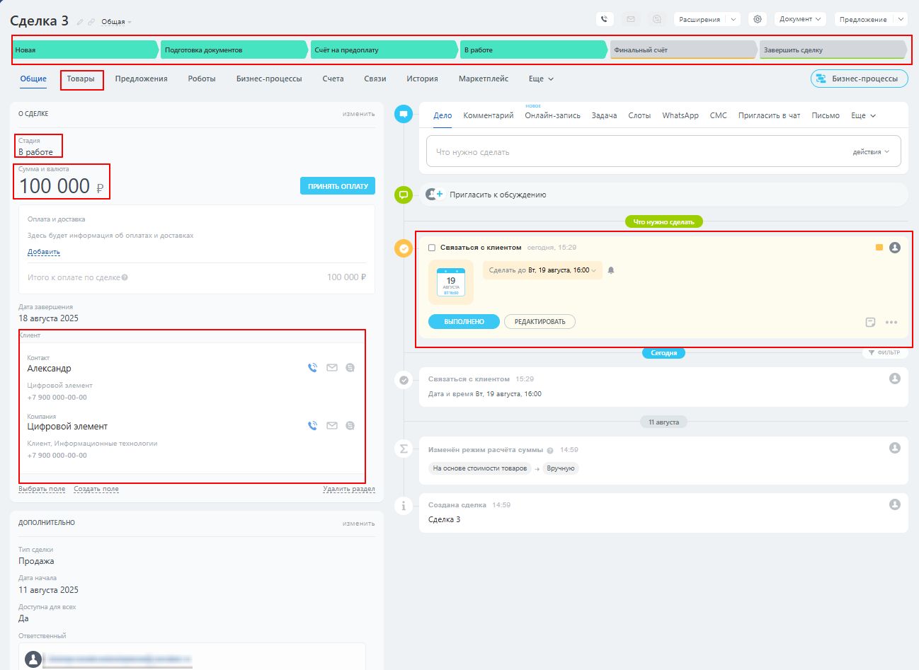Open the действия dropdown in the input field

(x=871, y=152)
